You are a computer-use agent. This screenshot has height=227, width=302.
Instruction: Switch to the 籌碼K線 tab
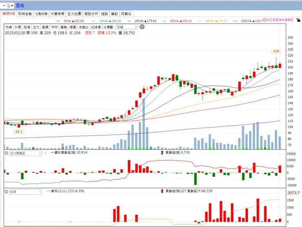9,14
